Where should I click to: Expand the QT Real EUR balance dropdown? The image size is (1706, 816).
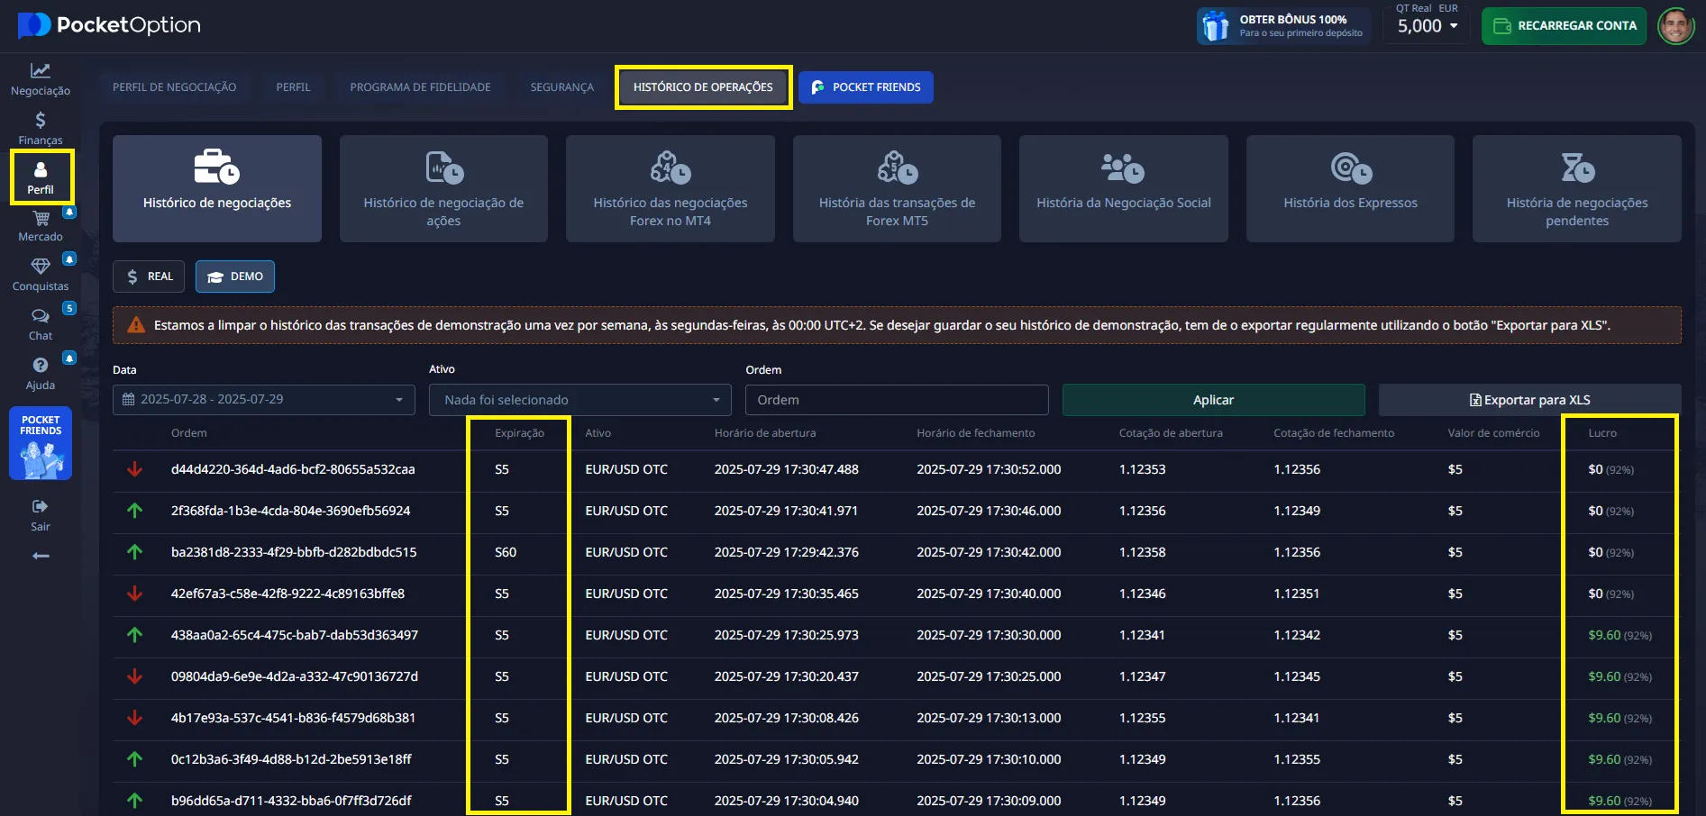(1428, 26)
